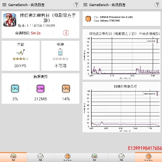Switch to performance tab in left panel
162x162 pixels.
click(40, 157)
